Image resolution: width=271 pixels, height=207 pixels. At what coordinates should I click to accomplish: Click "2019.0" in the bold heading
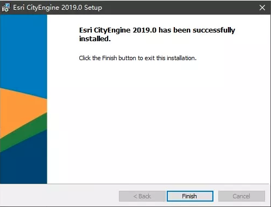(144, 30)
